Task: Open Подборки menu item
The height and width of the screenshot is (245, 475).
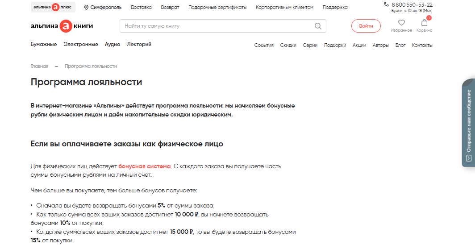Action: tap(335, 45)
